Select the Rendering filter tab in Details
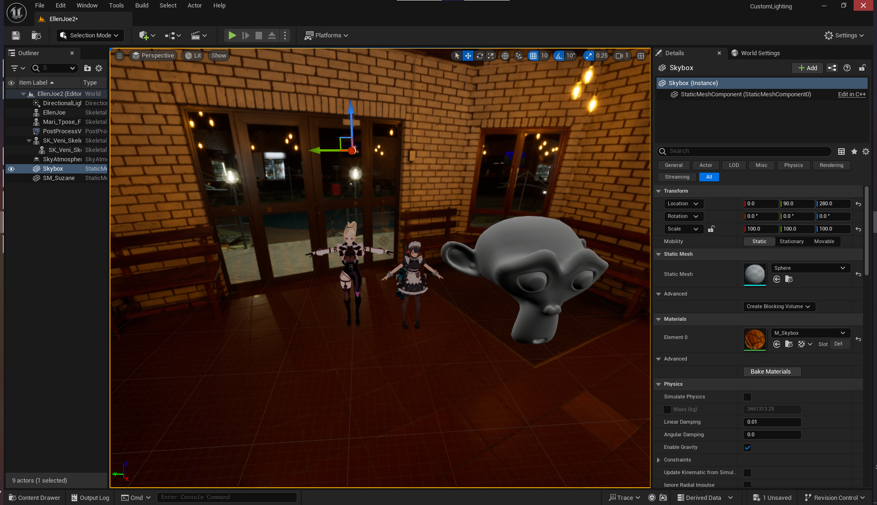The width and height of the screenshot is (877, 505). pos(831,166)
